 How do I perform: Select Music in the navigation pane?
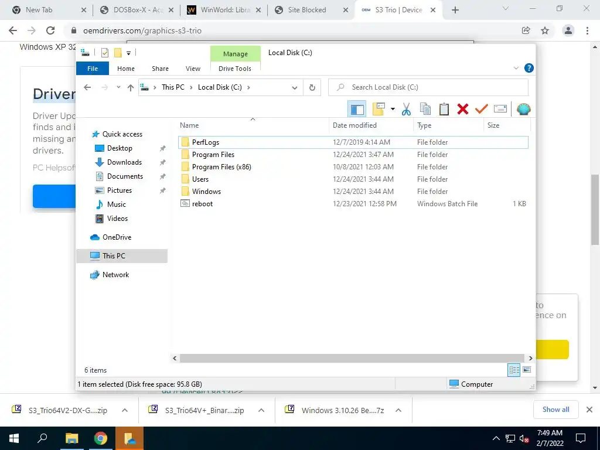tap(116, 204)
